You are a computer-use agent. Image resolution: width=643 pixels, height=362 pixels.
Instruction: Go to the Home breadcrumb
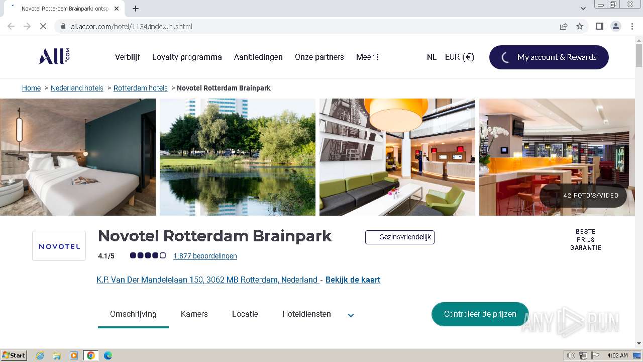click(x=31, y=88)
